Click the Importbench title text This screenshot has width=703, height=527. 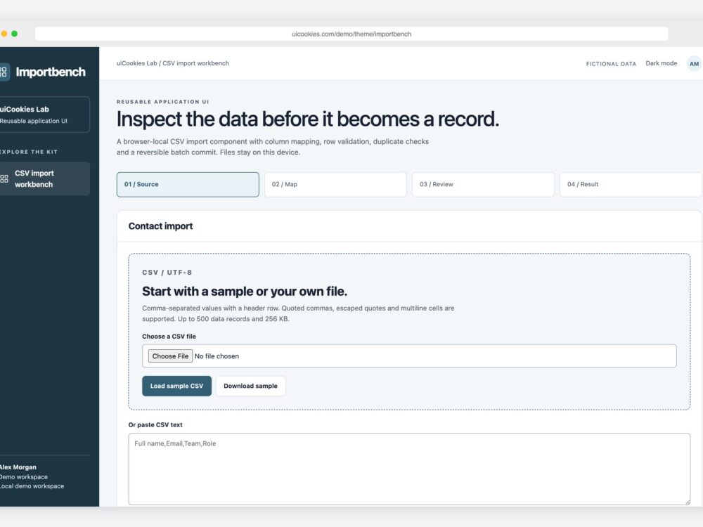(x=50, y=72)
